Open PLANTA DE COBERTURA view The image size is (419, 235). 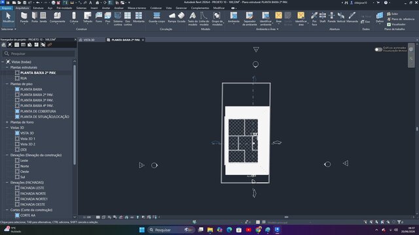38,111
